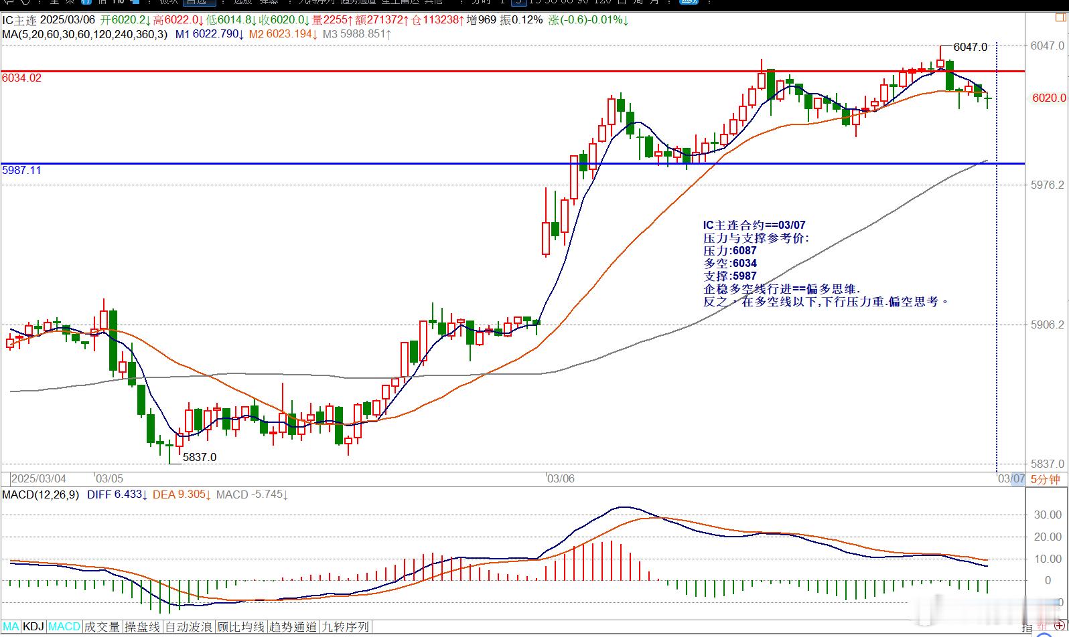Click the MA(5,20,60,30,60,120,240,360,3) parameter label

click(85, 33)
